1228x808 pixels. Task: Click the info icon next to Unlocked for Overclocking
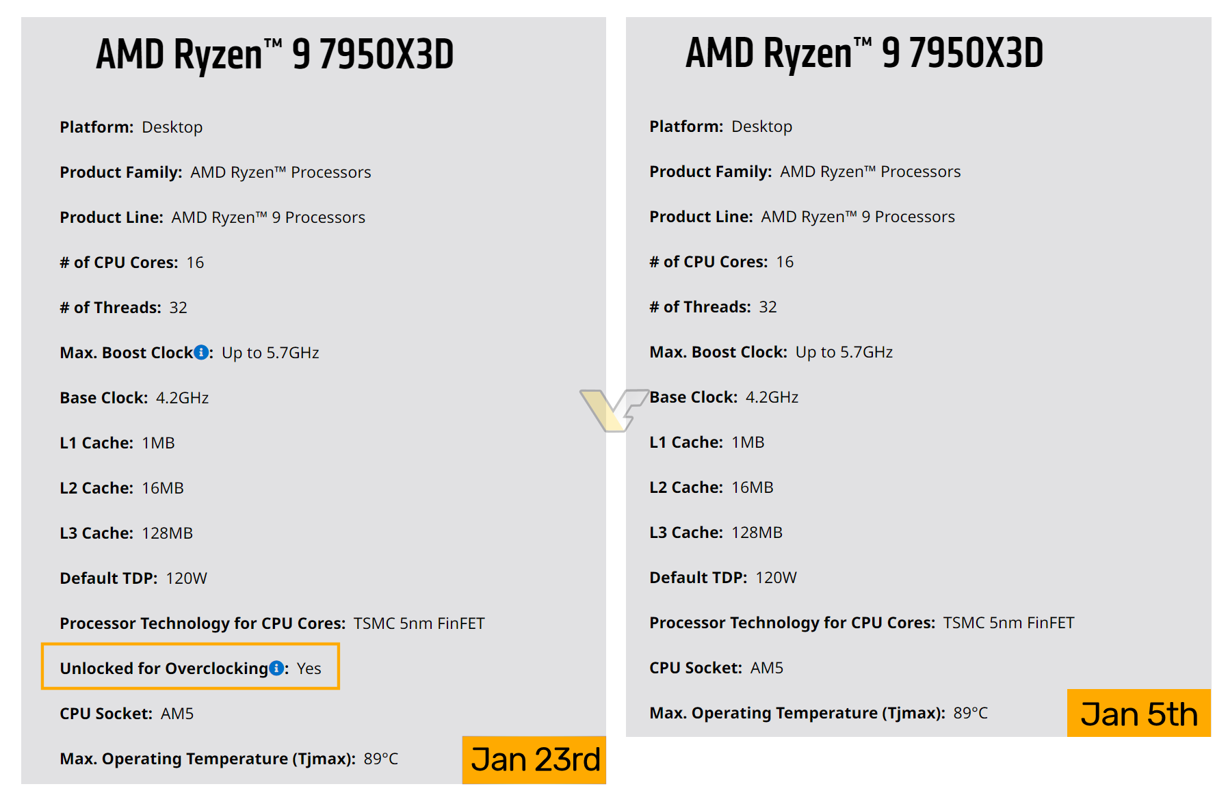click(276, 668)
